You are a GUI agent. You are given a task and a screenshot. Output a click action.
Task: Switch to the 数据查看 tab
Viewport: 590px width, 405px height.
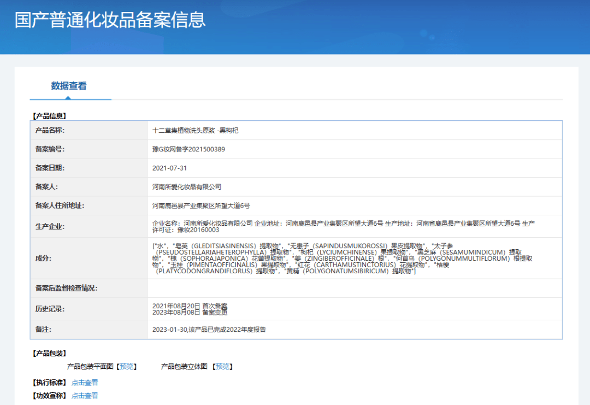[69, 86]
